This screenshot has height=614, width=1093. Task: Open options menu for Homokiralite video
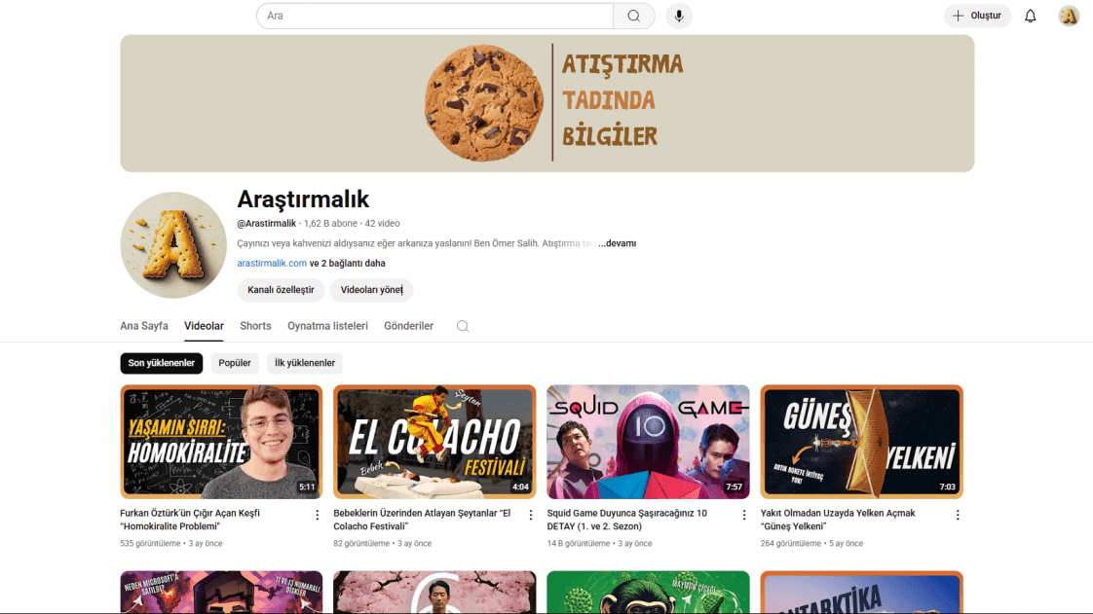(x=318, y=515)
